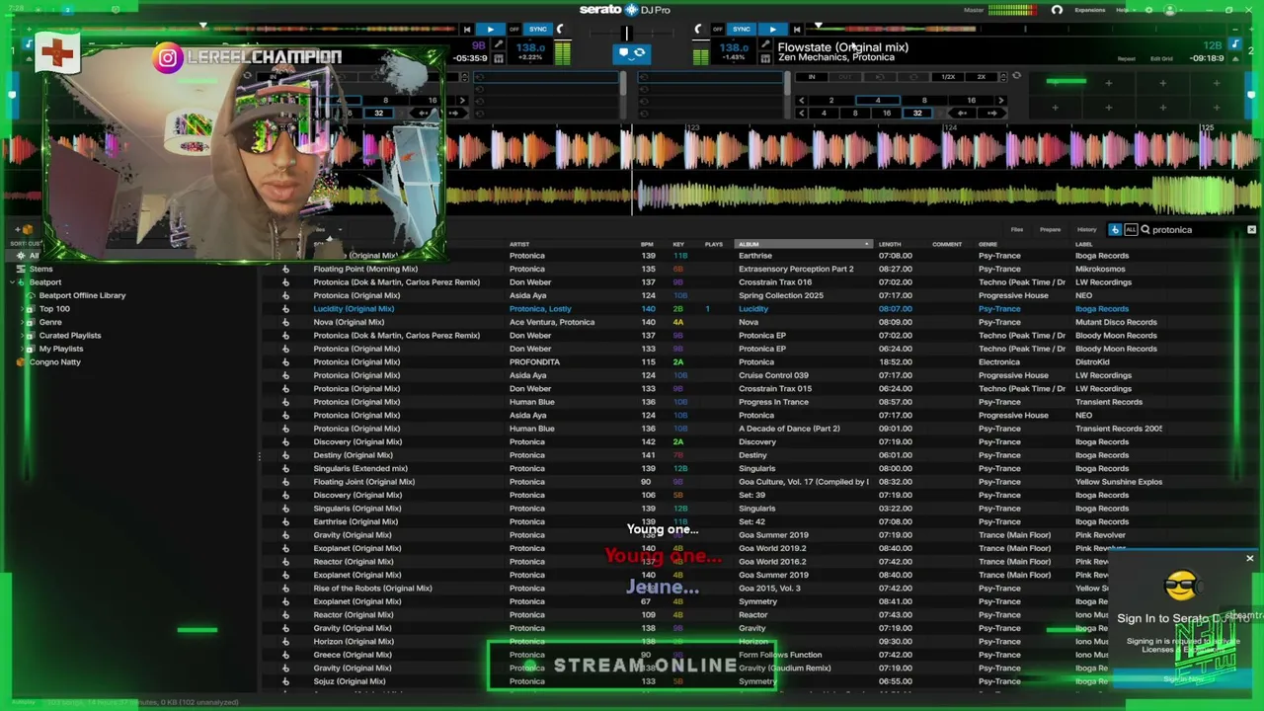Select the 8 beat loop in top row
Screen dimensions: 1264x711
pos(924,100)
